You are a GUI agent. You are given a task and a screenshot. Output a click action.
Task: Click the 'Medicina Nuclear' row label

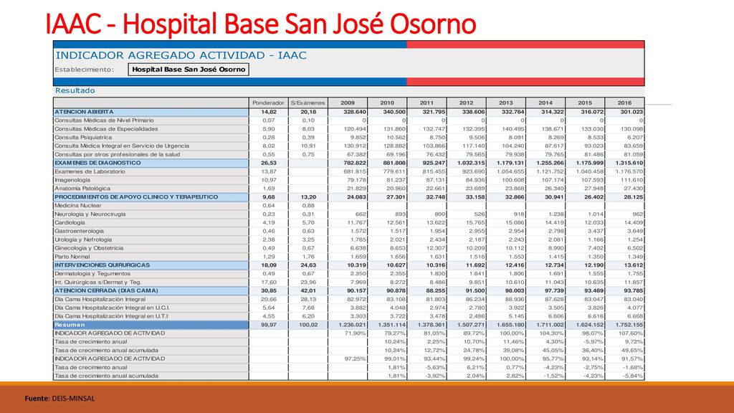(x=77, y=206)
